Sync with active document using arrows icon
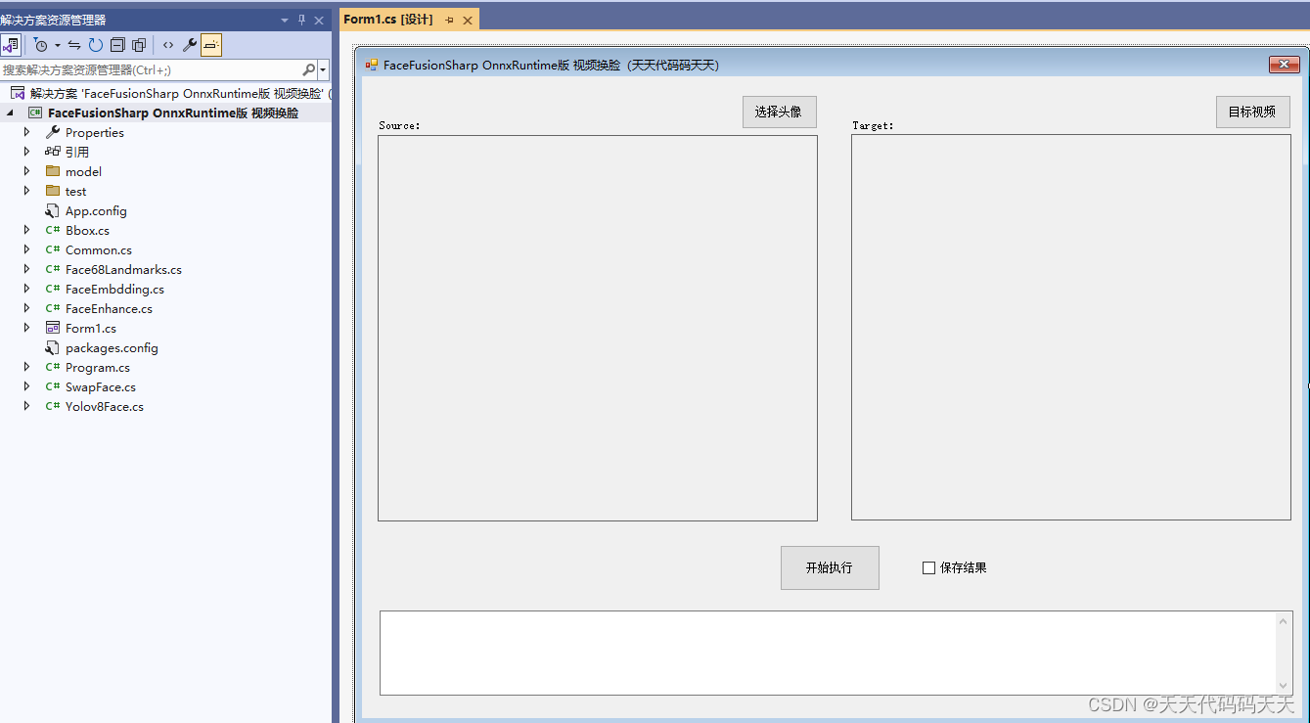1310x723 pixels. coord(74,45)
